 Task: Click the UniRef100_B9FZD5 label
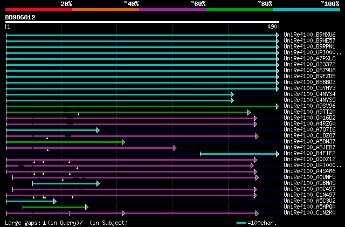(x=309, y=77)
